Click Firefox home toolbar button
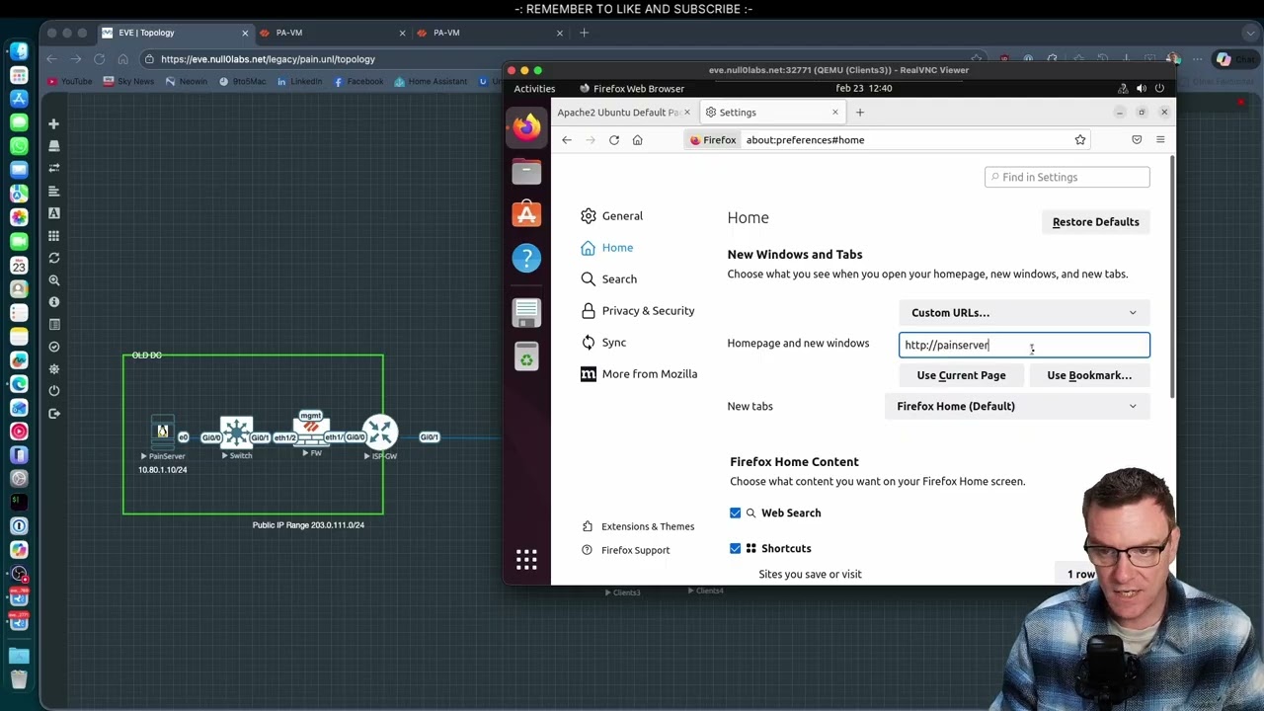 [x=638, y=140]
